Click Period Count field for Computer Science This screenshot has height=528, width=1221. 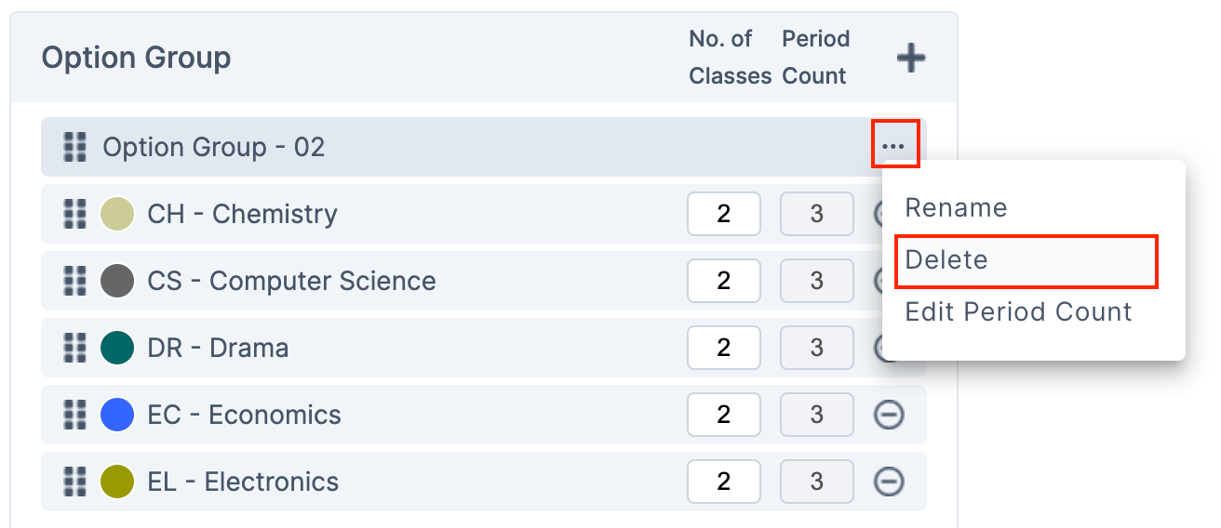point(816,281)
